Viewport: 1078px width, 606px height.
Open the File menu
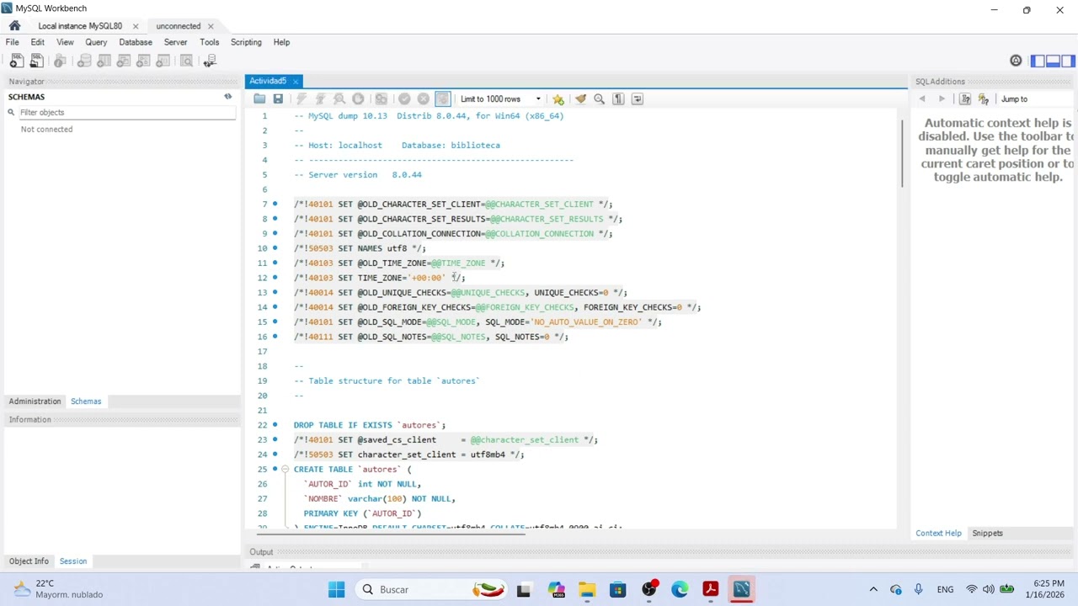[x=13, y=42]
